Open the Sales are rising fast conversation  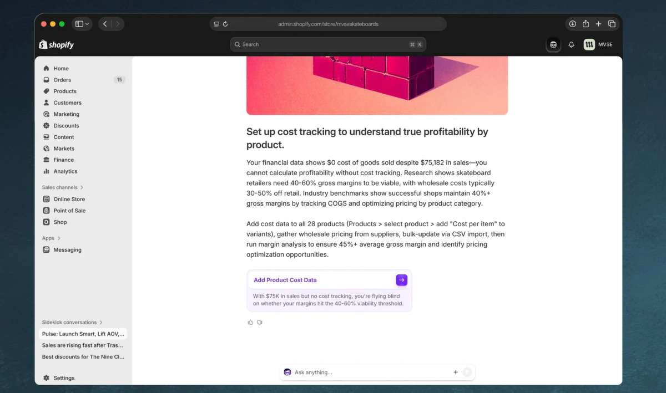(x=83, y=345)
